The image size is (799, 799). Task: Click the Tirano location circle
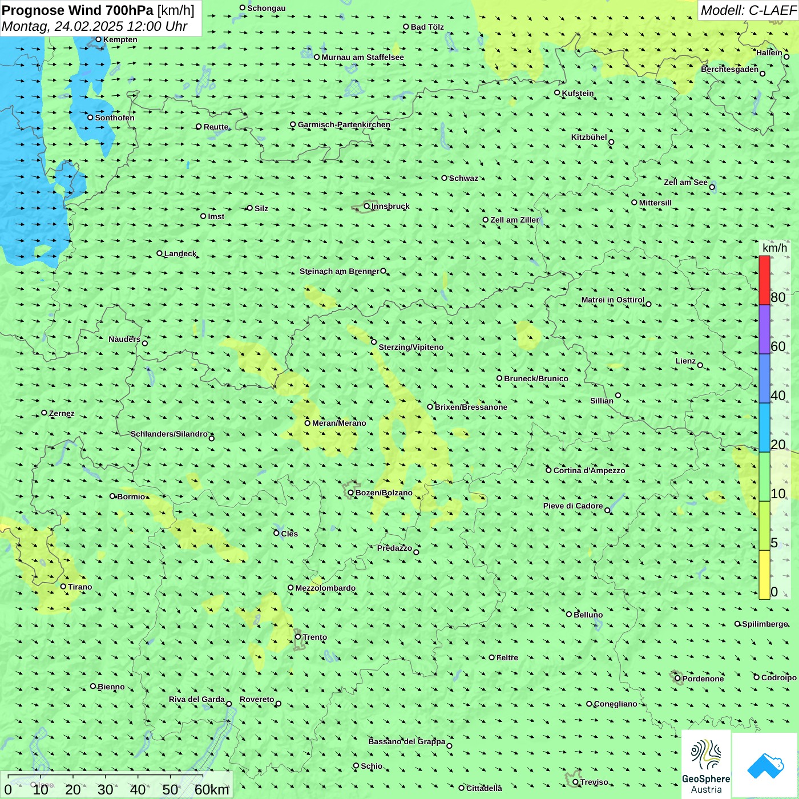coord(63,586)
